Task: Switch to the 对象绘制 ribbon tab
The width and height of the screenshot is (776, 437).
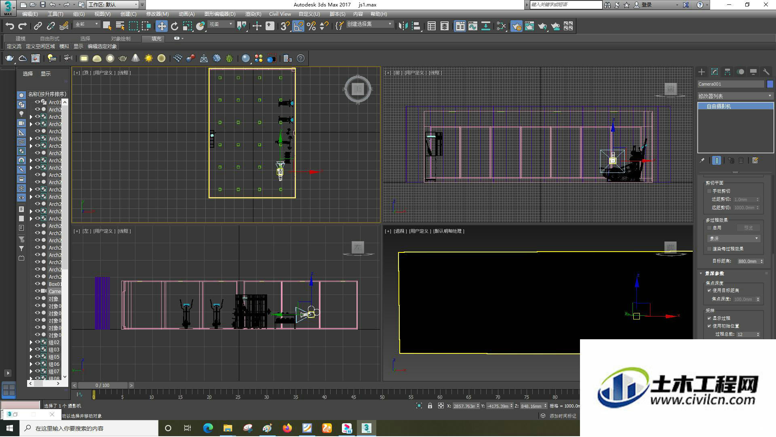Action: (x=121, y=39)
